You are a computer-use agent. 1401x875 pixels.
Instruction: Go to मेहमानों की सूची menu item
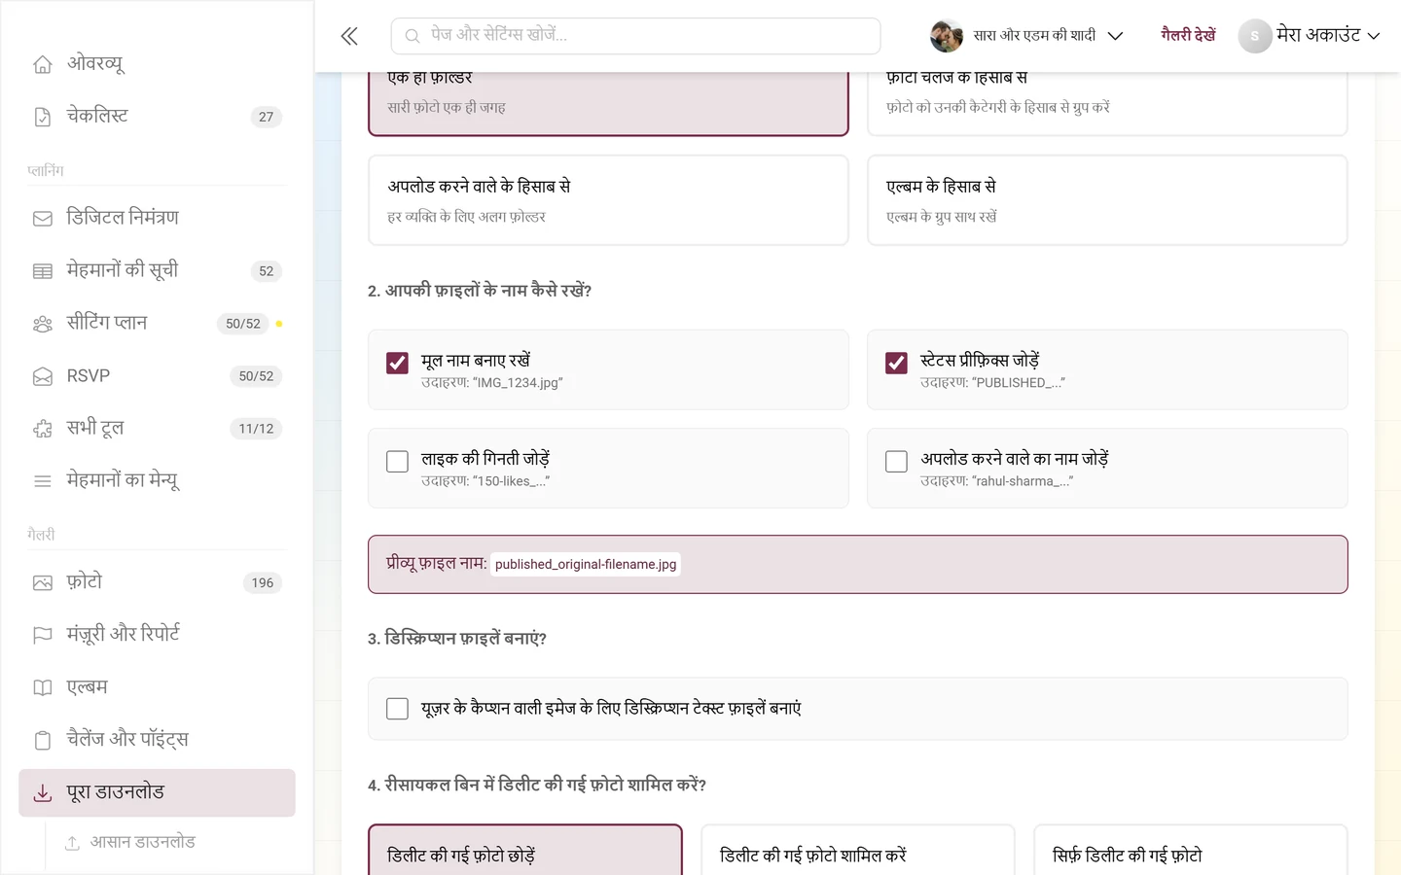157,270
